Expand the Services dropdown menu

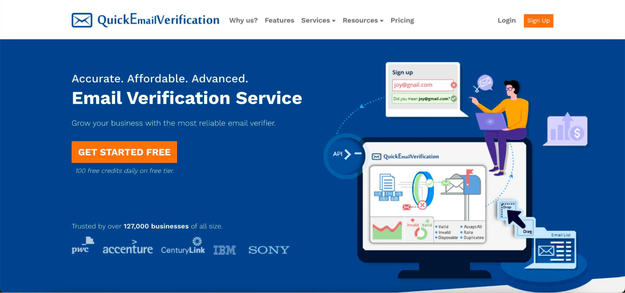[318, 21]
